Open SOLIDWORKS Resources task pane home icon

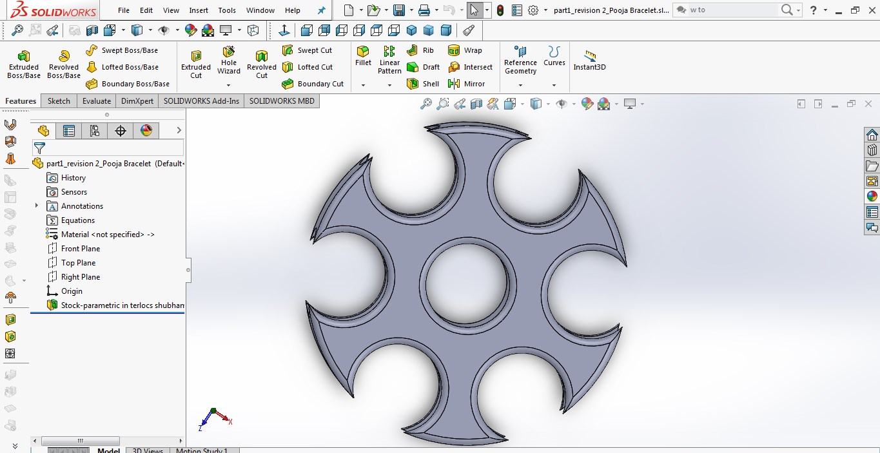[872, 135]
